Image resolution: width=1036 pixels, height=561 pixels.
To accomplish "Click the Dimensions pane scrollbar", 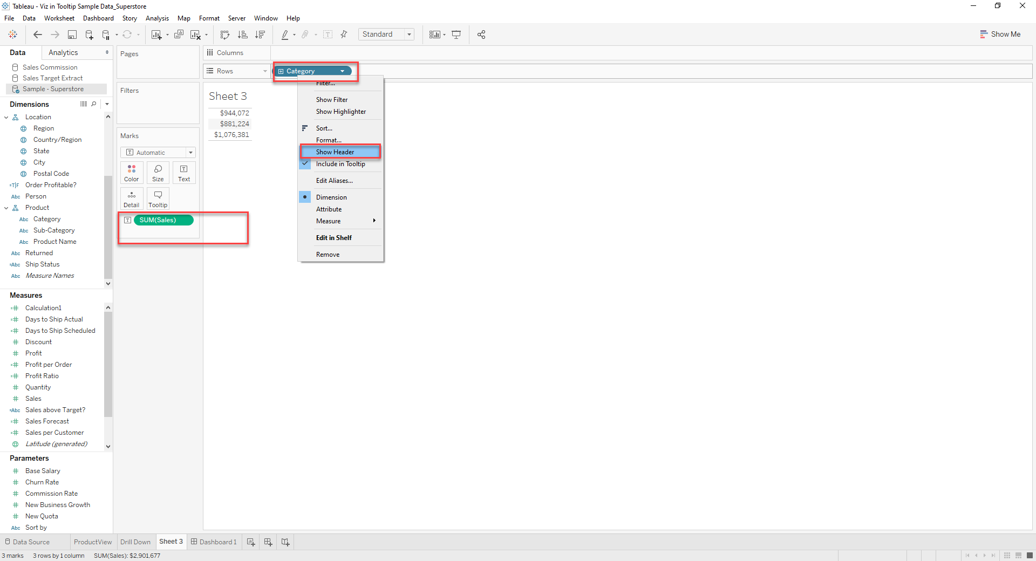I will point(108,227).
